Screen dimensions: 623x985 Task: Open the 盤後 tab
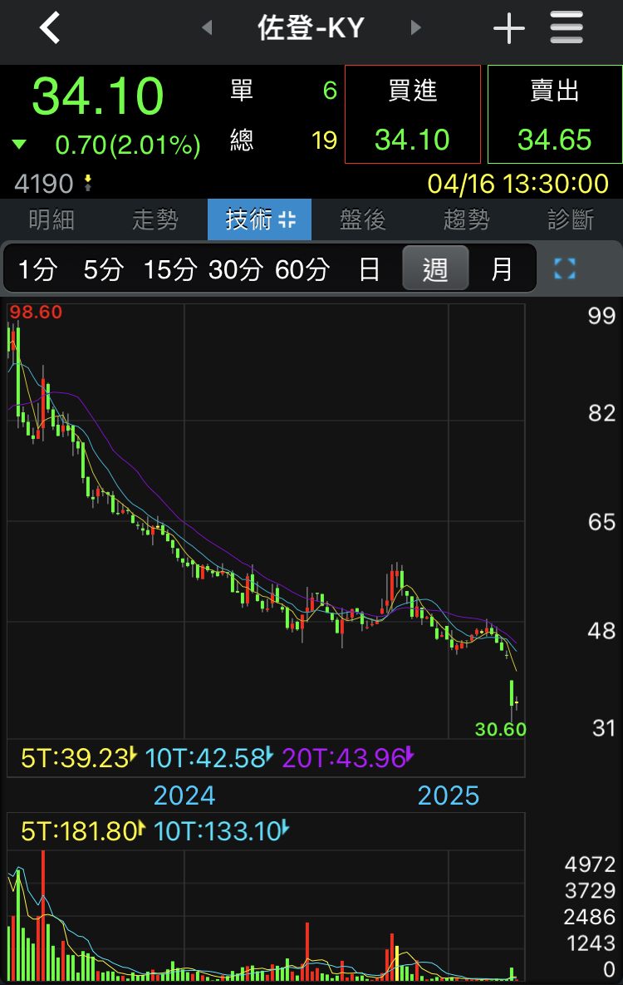(362, 220)
